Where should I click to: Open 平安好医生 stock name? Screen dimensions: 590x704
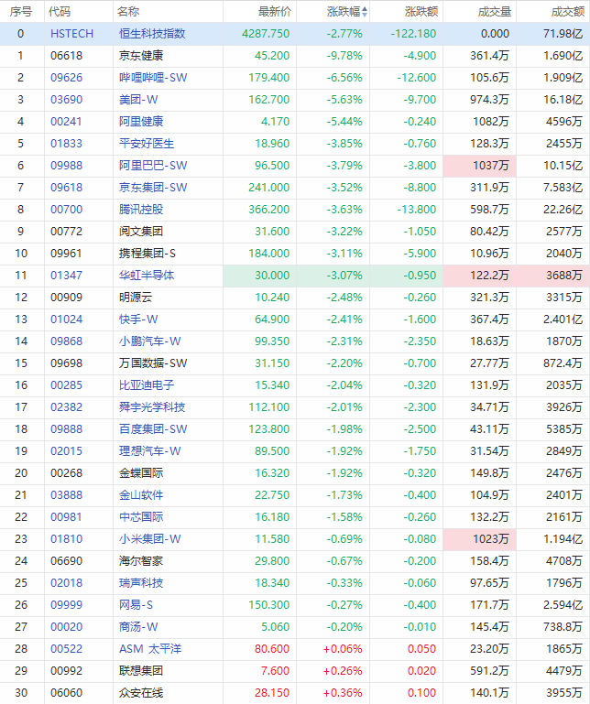pos(147,144)
